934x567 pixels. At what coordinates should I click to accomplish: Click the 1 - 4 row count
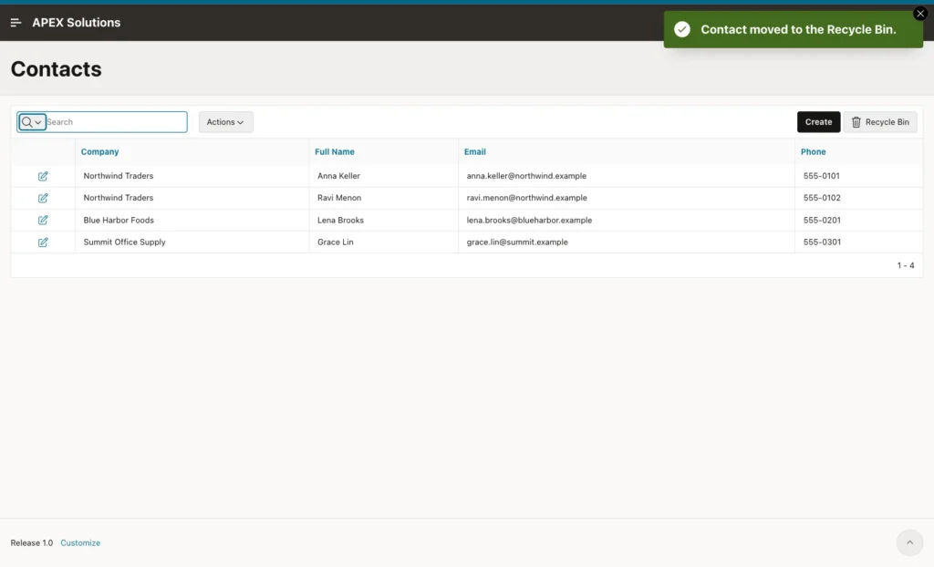click(x=906, y=265)
